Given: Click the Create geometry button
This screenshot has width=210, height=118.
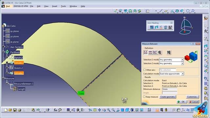Looking at the screenshot, I should pos(168,97).
